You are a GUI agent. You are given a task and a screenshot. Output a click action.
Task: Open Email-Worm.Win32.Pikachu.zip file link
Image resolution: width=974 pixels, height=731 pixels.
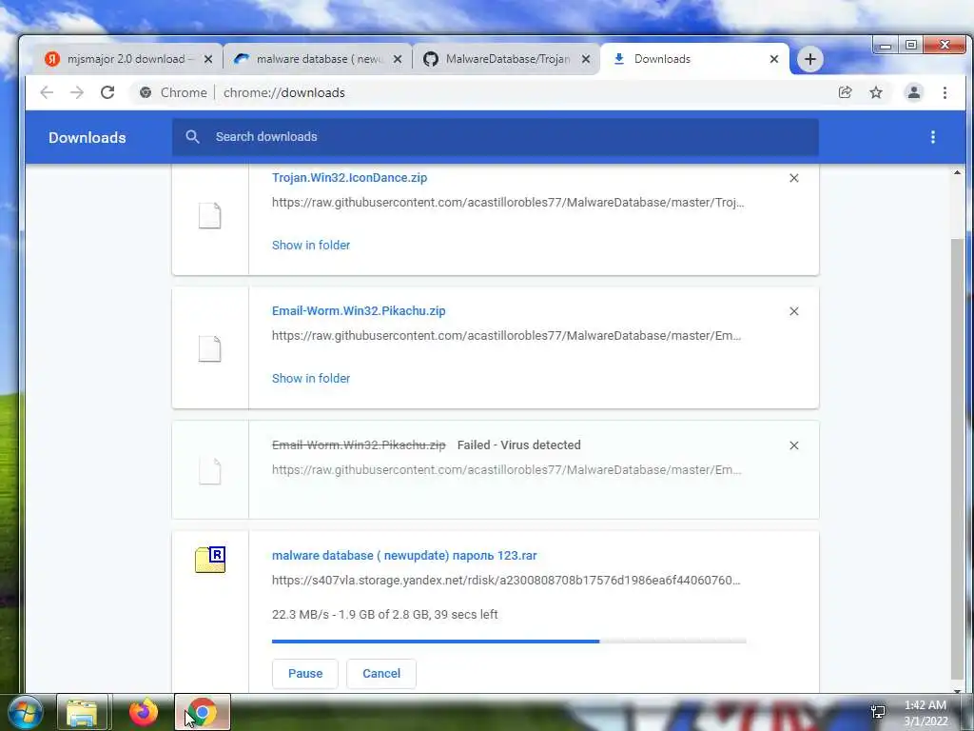click(359, 311)
